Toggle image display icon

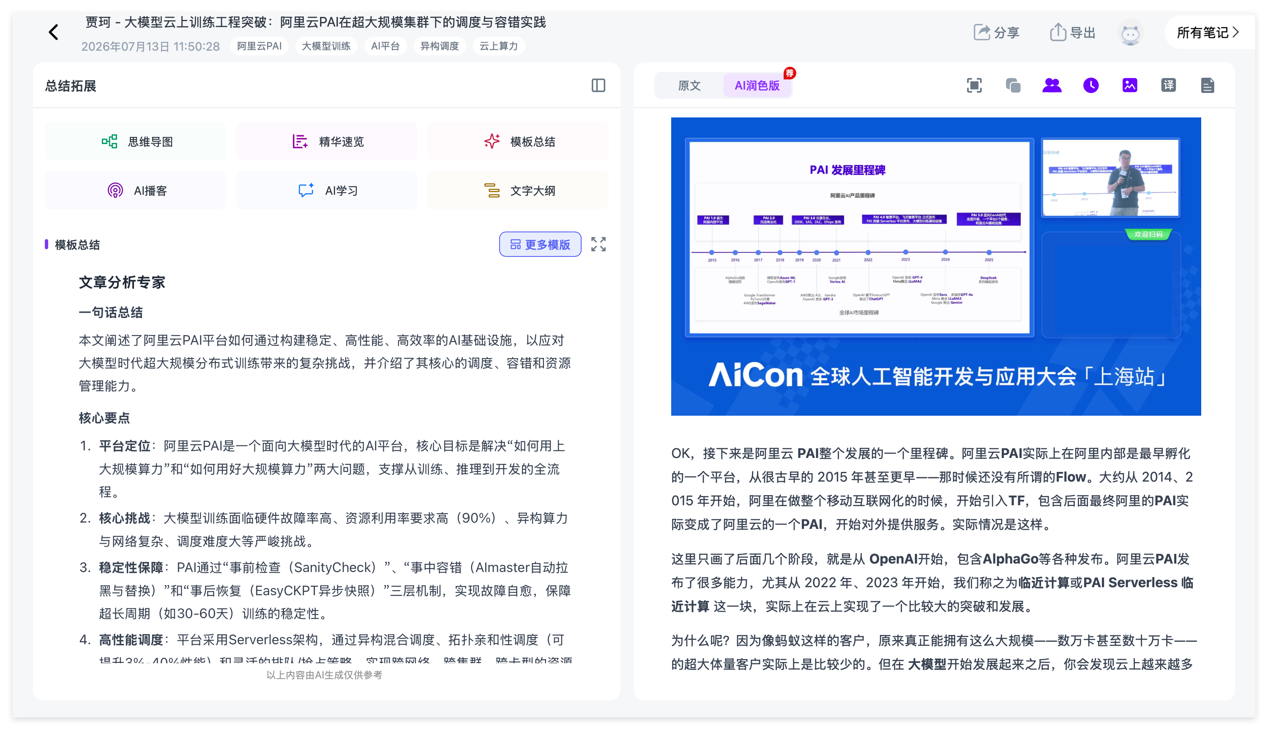[x=1129, y=85]
